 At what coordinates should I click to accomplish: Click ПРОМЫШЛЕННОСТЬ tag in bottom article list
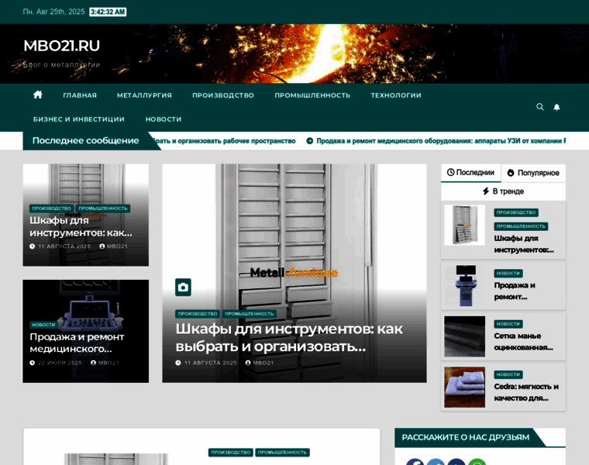pos(282,453)
